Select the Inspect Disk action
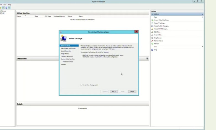Viewport: 216px width, 130px height. 158,35
